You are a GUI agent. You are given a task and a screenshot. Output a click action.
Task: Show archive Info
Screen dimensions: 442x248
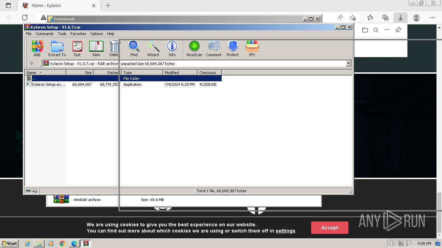[172, 49]
